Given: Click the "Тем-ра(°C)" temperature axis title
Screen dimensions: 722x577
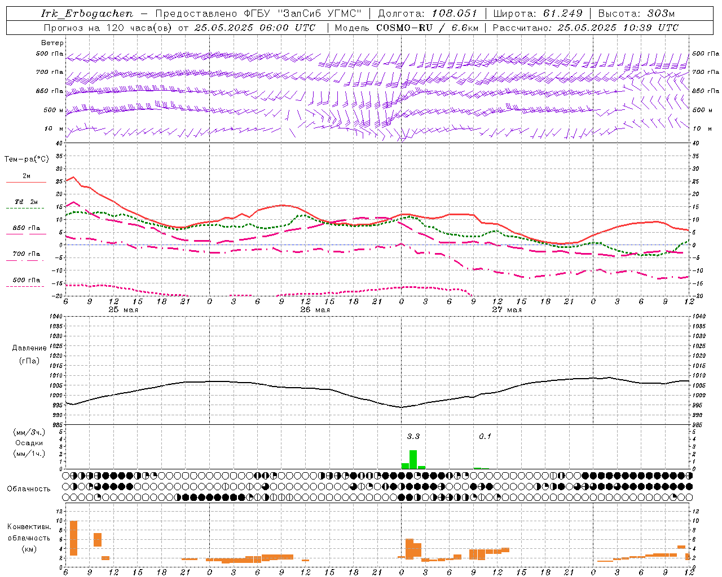Looking at the screenshot, I should 27,159.
